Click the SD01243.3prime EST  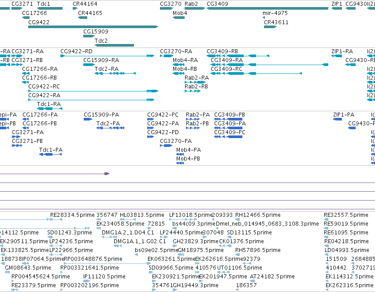pos(50,237)
